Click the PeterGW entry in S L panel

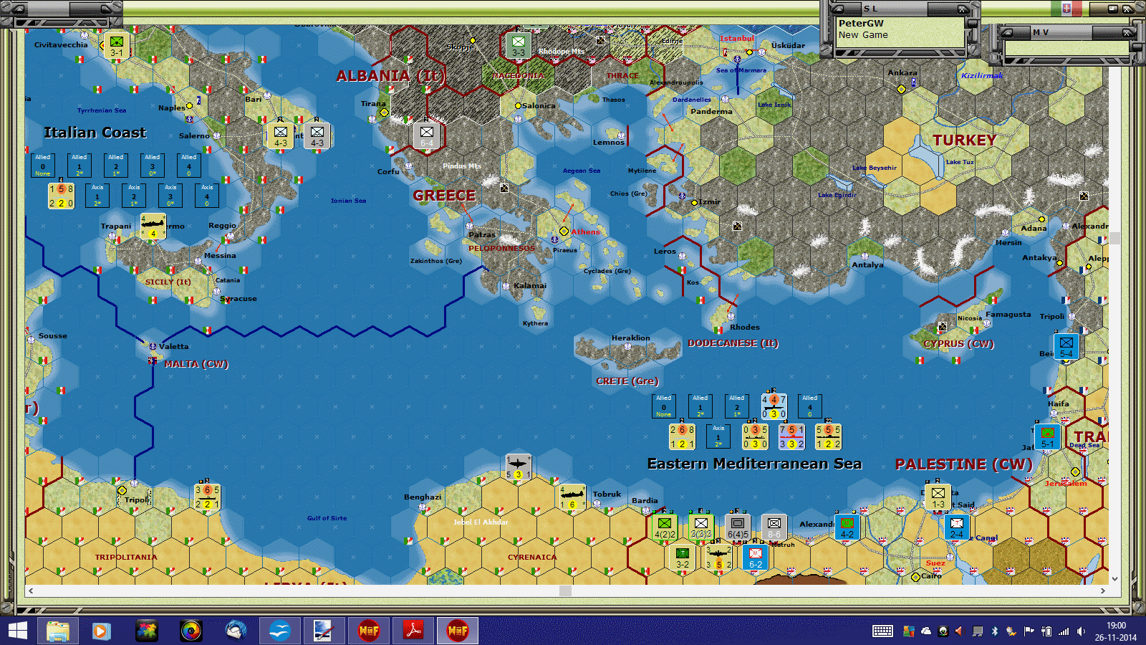[x=861, y=23]
